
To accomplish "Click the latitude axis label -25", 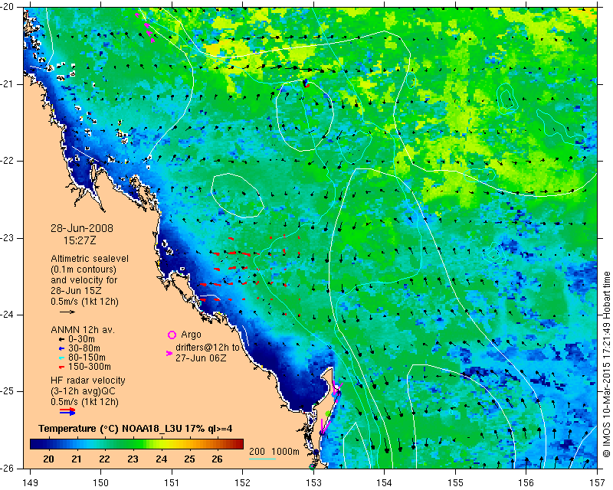I will point(7,391).
